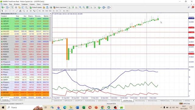Open the Profiles toolbar icon
Image resolution: width=195 pixels, height=110 pixels.
coord(7,7)
